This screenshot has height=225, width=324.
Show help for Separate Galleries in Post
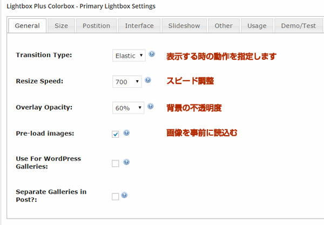pos(124,195)
